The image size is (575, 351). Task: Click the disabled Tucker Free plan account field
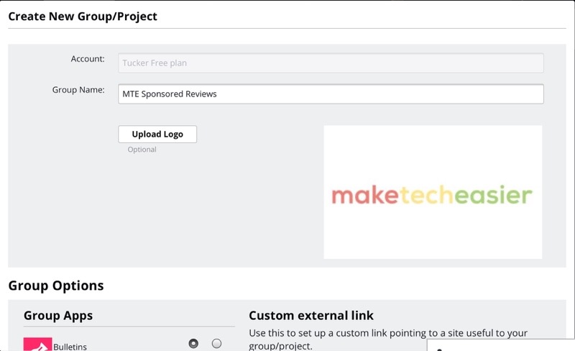pyautogui.click(x=331, y=63)
